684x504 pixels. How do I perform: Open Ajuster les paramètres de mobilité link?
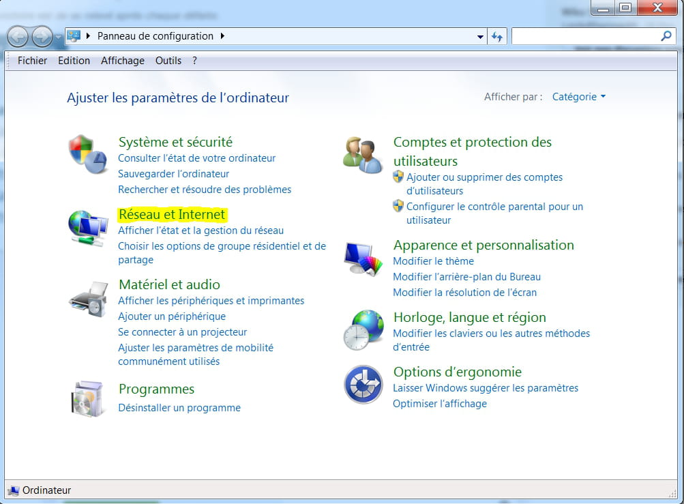coord(196,355)
